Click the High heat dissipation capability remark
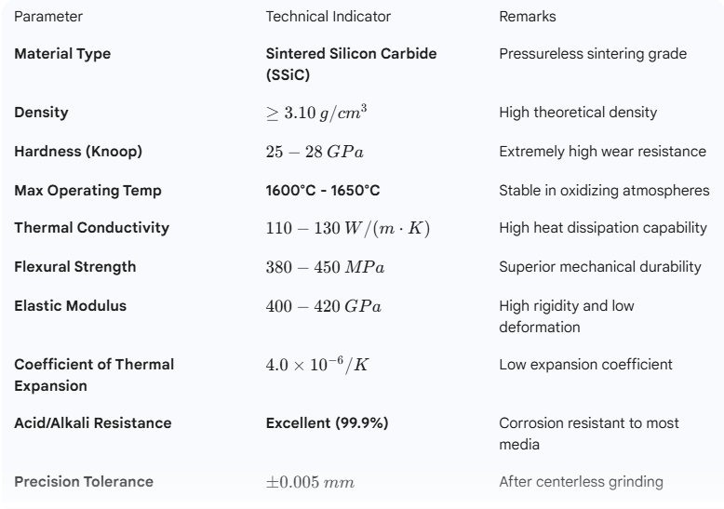The image size is (724, 509). [x=603, y=229]
